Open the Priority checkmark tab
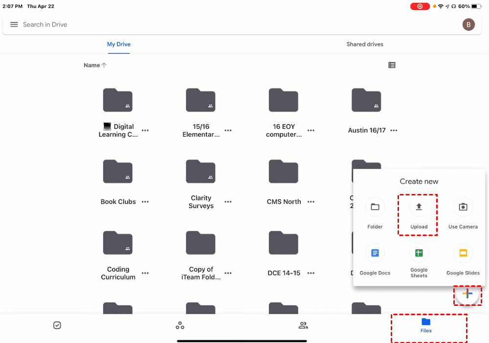The width and height of the screenshot is (489, 343). click(57, 325)
